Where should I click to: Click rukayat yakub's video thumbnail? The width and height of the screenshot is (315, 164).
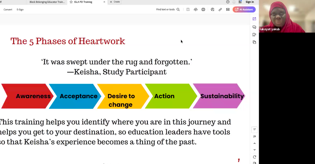tap(287, 16)
